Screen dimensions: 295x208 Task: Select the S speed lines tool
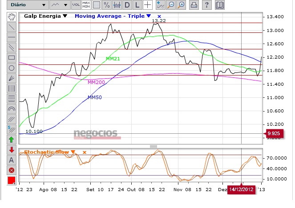[12, 129]
